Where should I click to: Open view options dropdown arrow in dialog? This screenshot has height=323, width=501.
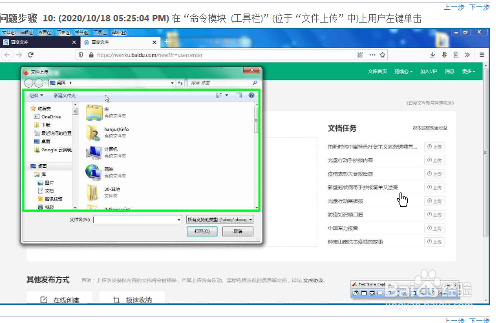[227, 95]
